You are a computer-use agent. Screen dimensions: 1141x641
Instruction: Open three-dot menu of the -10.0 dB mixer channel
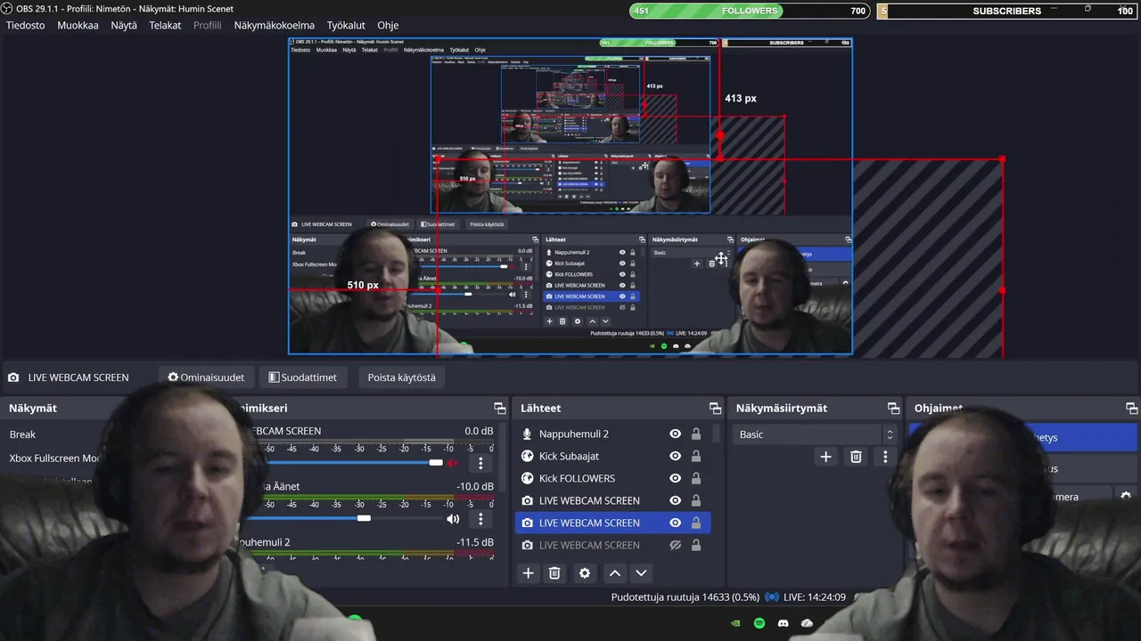(480, 518)
